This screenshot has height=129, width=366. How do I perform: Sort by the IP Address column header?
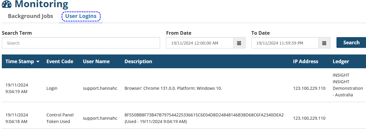click(305, 61)
